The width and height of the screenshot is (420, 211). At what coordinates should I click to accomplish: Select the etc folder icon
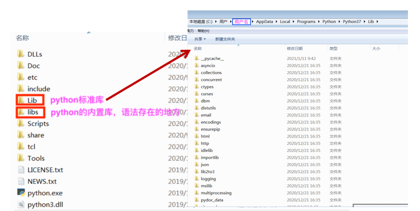click(21, 77)
